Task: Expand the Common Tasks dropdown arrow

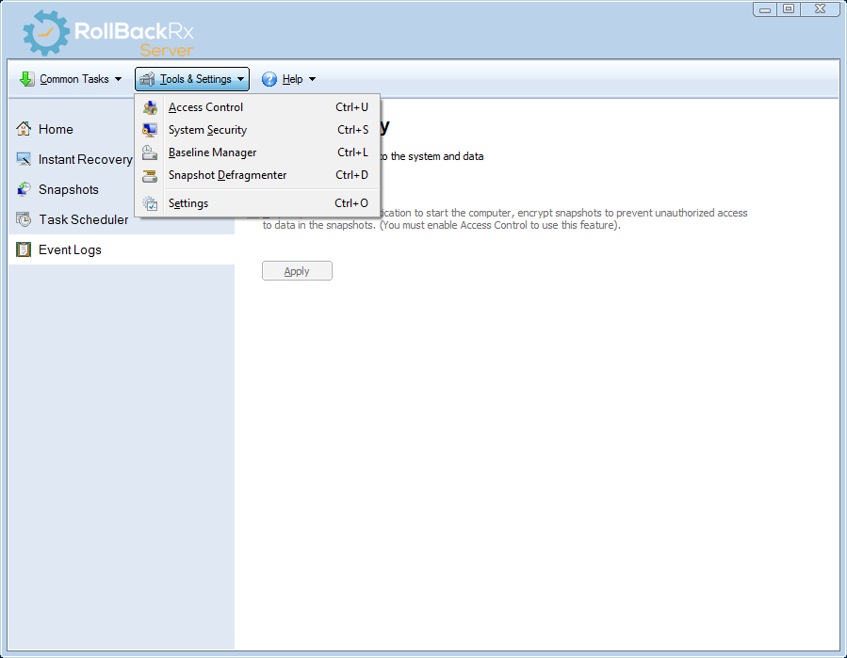Action: click(x=118, y=79)
